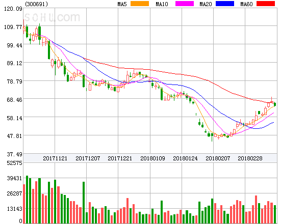This screenshot has width=306, height=224.
Task: Click the 20171207 date marker
Action: [88, 158]
